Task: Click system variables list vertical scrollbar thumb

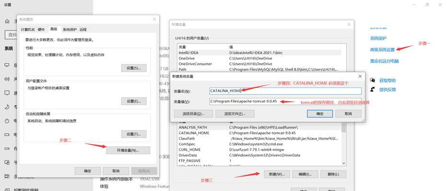Action: (343, 127)
